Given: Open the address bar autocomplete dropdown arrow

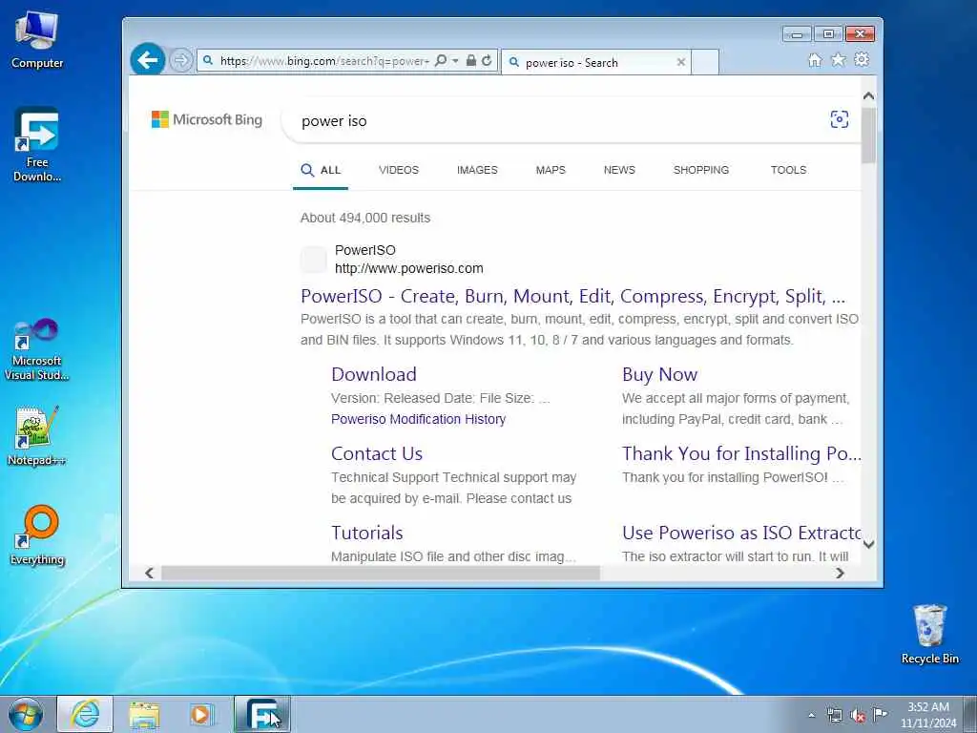Looking at the screenshot, I should tap(455, 60).
